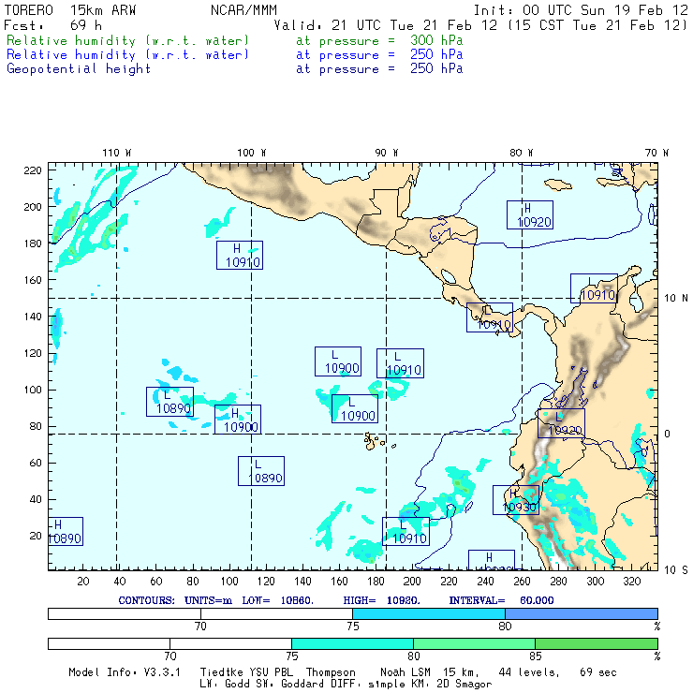Click the '10 N' latitude label
Image resolution: width=693 pixels, height=693 pixels.
click(676, 299)
